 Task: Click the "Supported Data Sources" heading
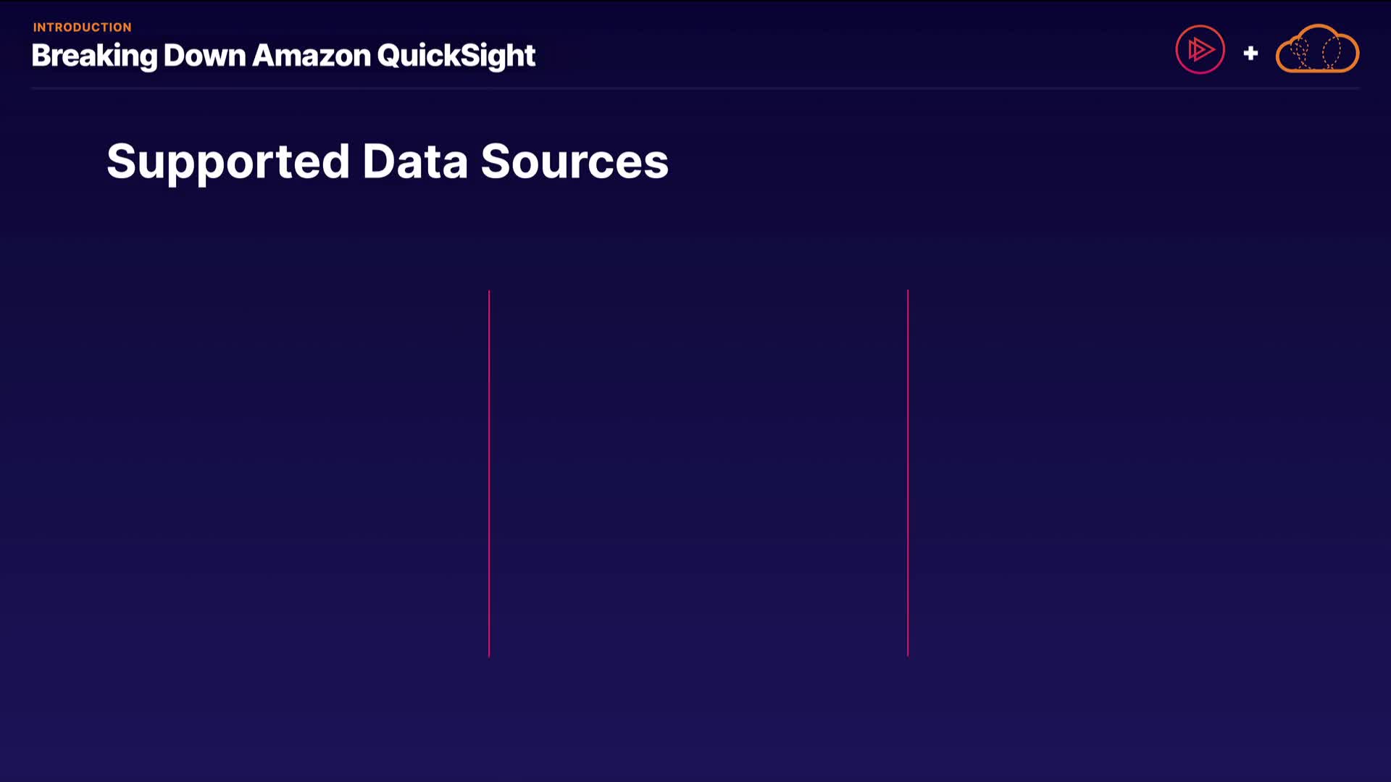tap(387, 161)
